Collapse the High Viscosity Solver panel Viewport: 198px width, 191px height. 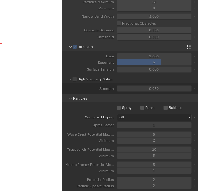click(70, 79)
